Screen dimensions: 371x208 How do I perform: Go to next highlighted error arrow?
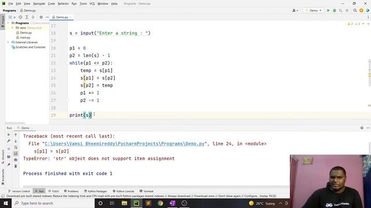(368, 24)
